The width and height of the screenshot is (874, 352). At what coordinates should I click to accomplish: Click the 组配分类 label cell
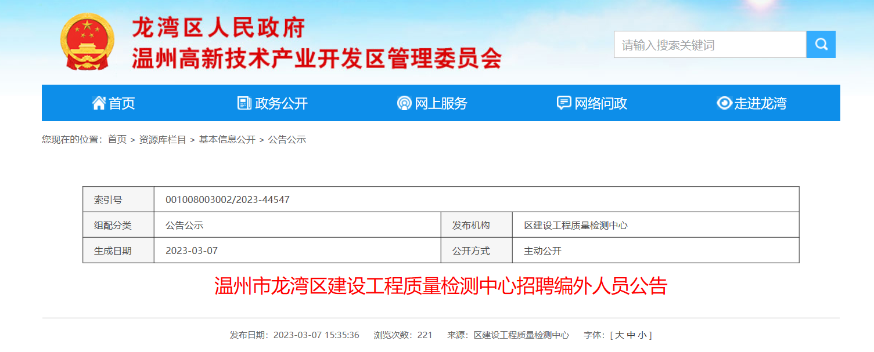pos(118,225)
